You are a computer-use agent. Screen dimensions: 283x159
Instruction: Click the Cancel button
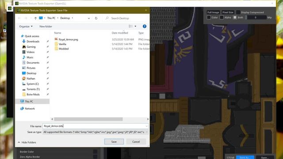point(136,142)
